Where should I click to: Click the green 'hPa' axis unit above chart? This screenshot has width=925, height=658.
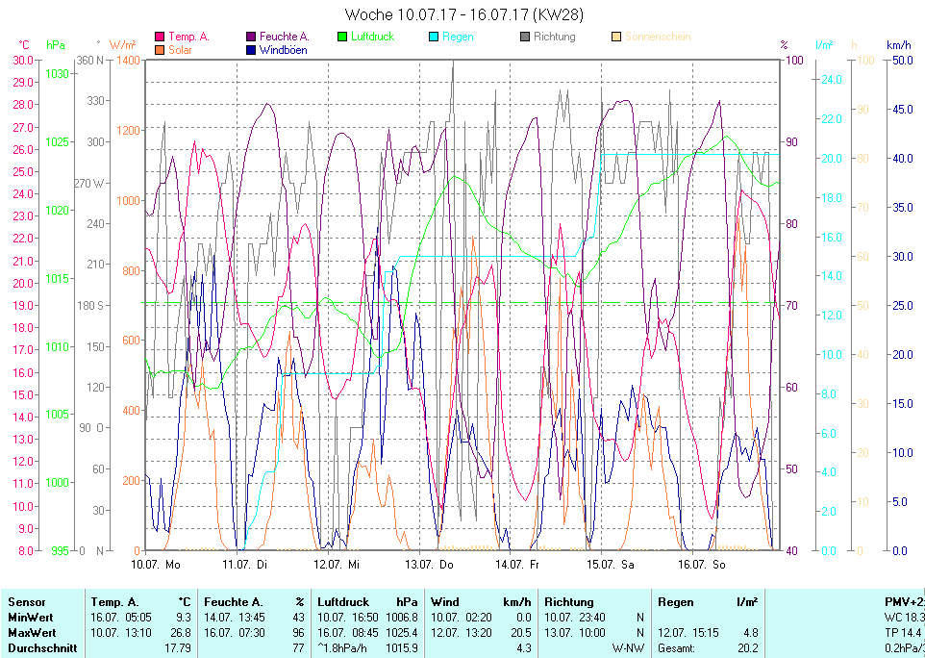(56, 45)
